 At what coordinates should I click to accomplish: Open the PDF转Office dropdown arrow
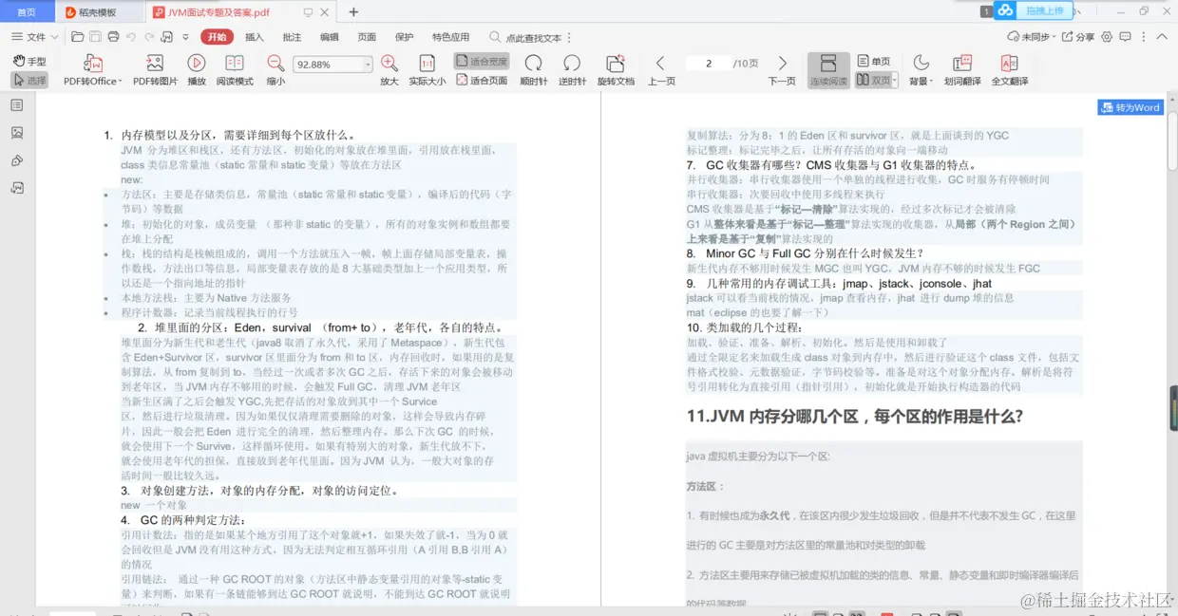pyautogui.click(x=122, y=82)
